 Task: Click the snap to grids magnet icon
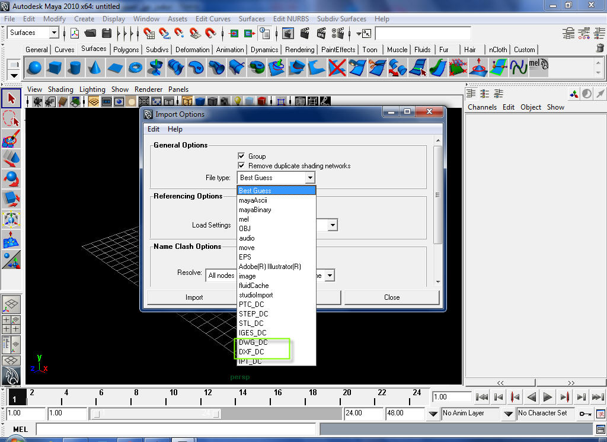pos(149,34)
